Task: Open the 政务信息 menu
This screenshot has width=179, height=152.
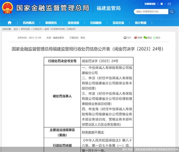Action: 73,23
